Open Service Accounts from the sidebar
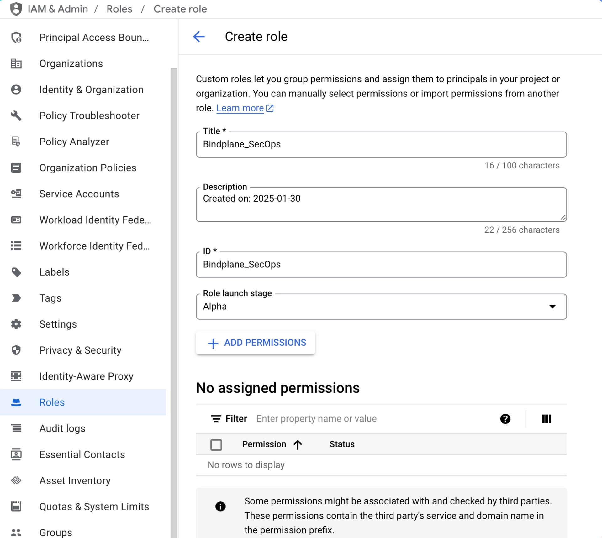This screenshot has width=602, height=538. [x=79, y=194]
